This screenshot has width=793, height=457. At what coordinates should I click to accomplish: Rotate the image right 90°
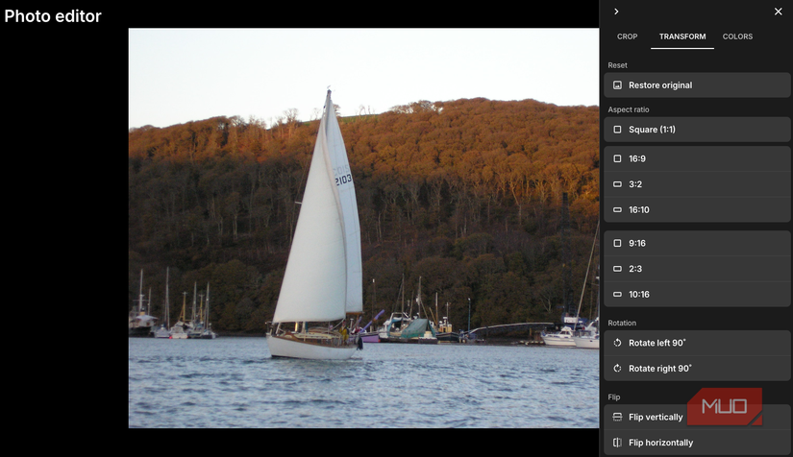697,369
